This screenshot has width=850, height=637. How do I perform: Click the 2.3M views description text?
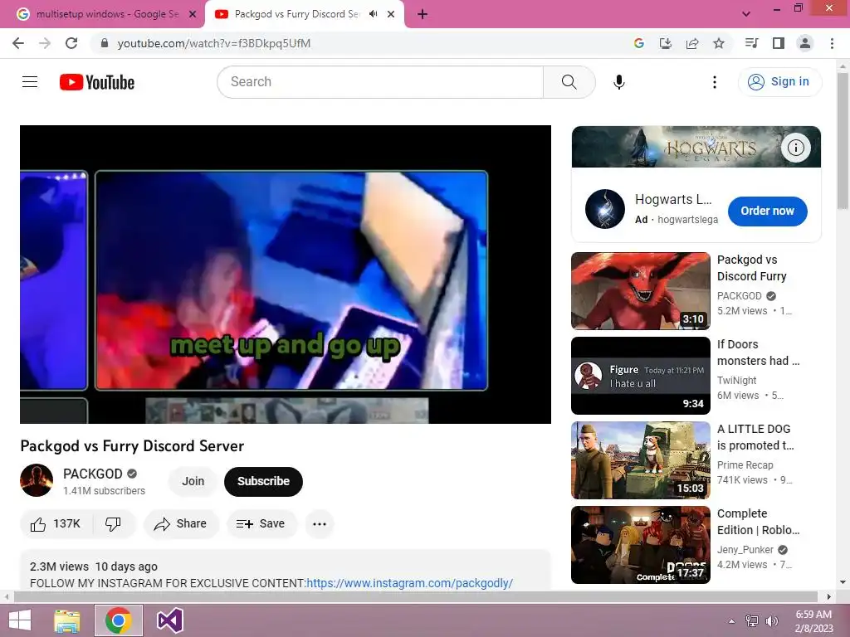59,566
